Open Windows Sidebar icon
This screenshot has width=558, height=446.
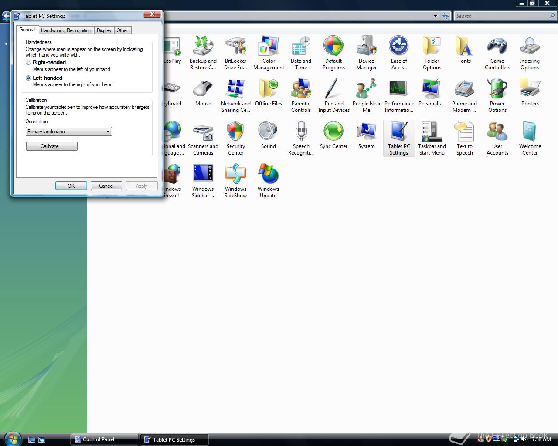203,181
